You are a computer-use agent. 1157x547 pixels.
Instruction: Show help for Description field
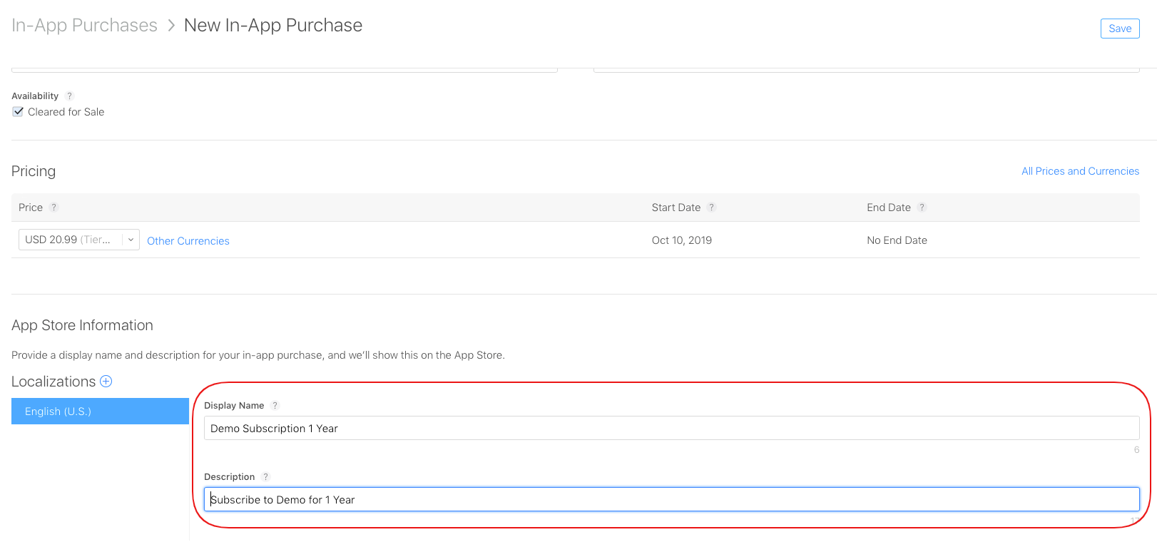coord(265,477)
